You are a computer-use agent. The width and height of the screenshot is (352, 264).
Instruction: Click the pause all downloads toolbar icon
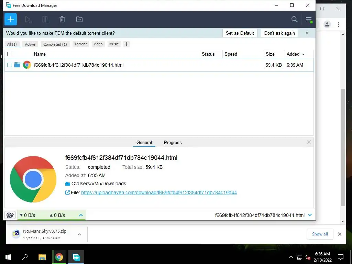pos(46,20)
